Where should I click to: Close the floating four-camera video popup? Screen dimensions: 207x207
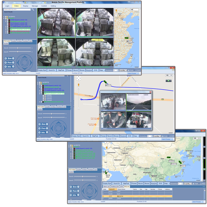tap(150, 92)
